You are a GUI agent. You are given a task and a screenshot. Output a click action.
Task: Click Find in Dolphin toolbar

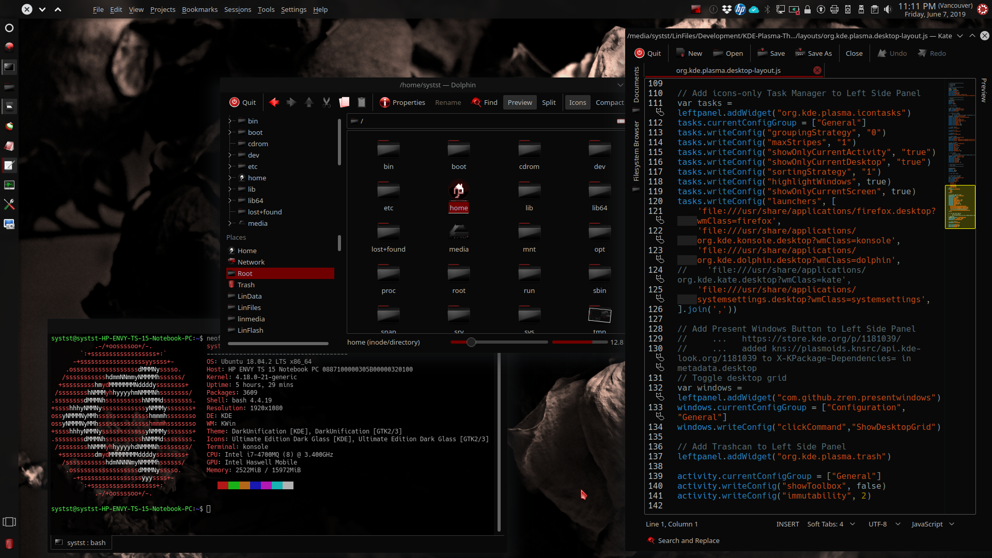[485, 102]
